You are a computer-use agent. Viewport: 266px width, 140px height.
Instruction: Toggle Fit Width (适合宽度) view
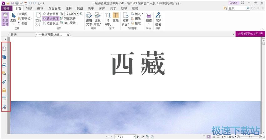[51, 18]
